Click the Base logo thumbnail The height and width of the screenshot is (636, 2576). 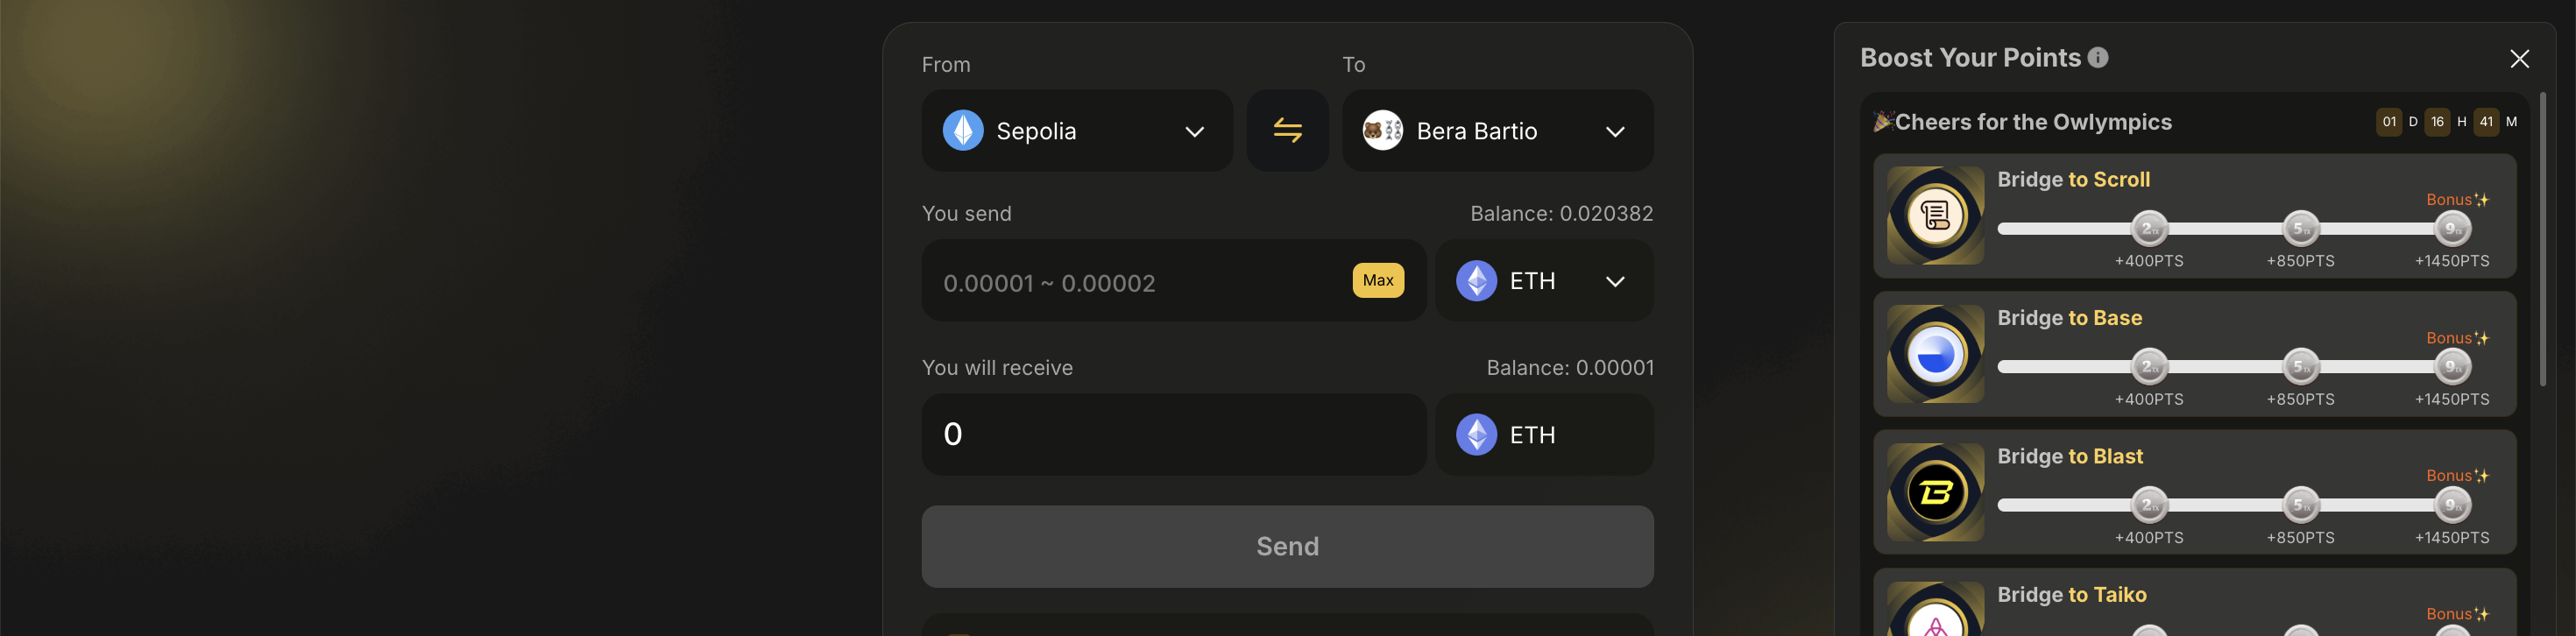(x=1935, y=354)
